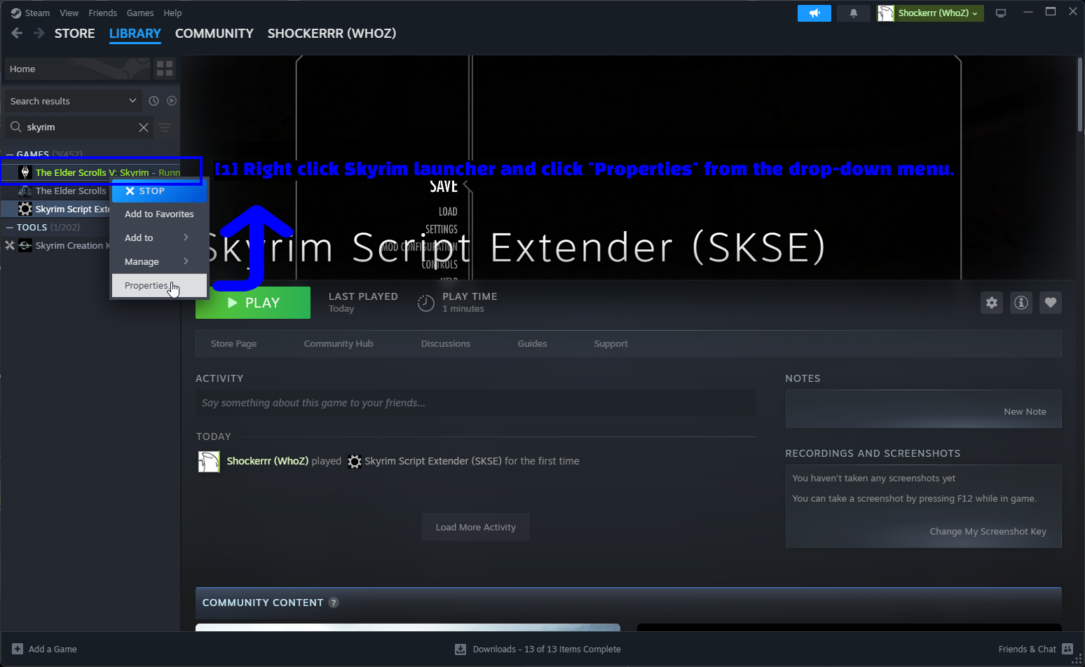Click the activity comment input field

pyautogui.click(x=476, y=403)
